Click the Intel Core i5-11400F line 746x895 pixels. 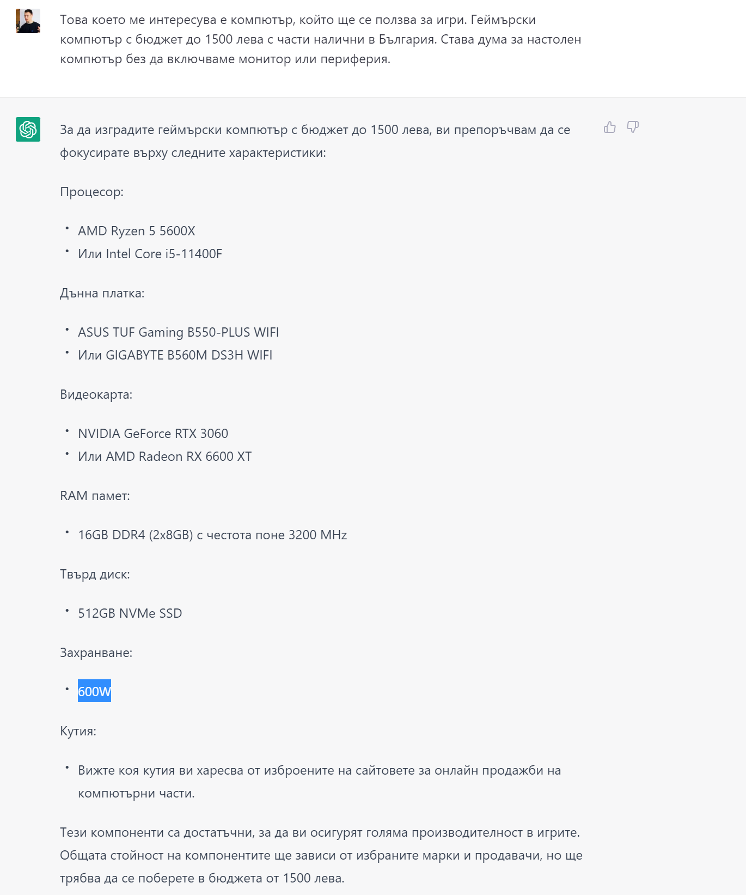coord(150,254)
